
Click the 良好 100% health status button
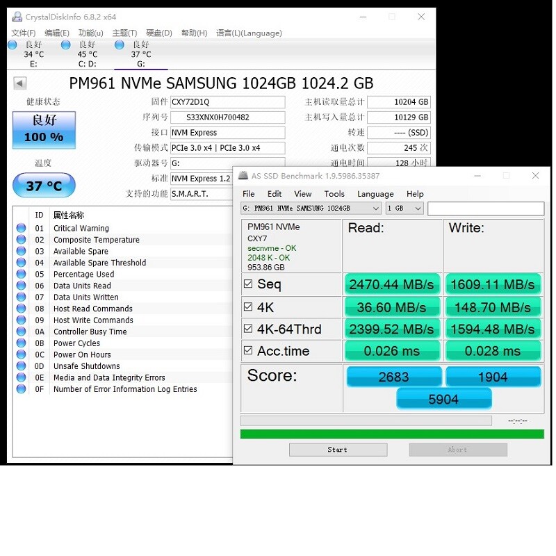[x=44, y=130]
